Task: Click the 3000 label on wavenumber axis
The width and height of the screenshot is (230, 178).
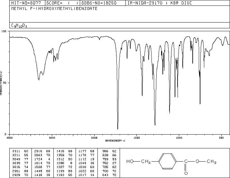Action: [x=52, y=138]
